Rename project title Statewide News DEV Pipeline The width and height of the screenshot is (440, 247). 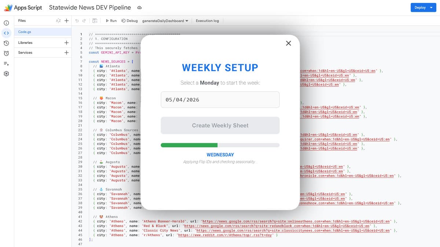90,8
